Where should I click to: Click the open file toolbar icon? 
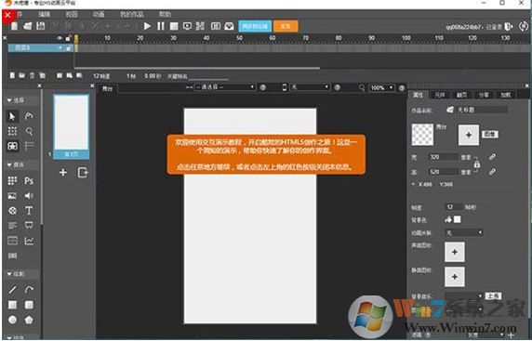tap(28, 26)
